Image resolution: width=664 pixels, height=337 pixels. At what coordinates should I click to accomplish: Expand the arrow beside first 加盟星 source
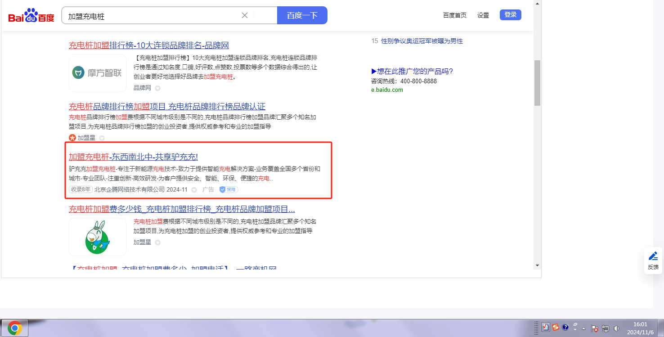point(102,138)
